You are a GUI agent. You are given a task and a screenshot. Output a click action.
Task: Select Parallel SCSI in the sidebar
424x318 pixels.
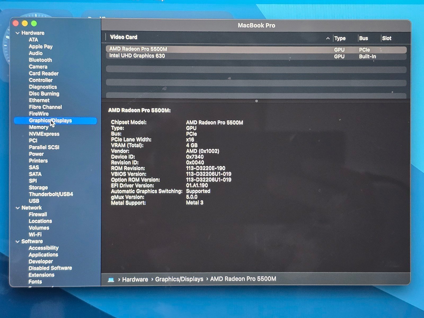[x=44, y=147]
